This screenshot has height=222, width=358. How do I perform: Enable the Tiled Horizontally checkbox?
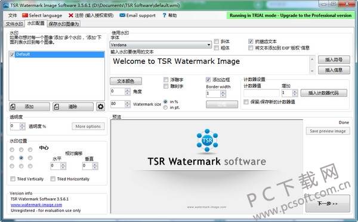(53, 178)
